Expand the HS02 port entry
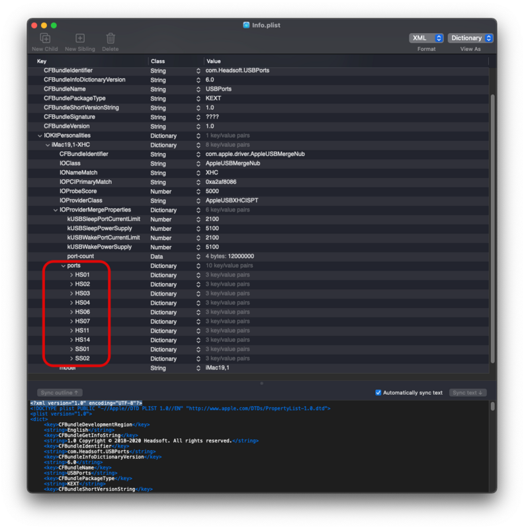 click(71, 284)
